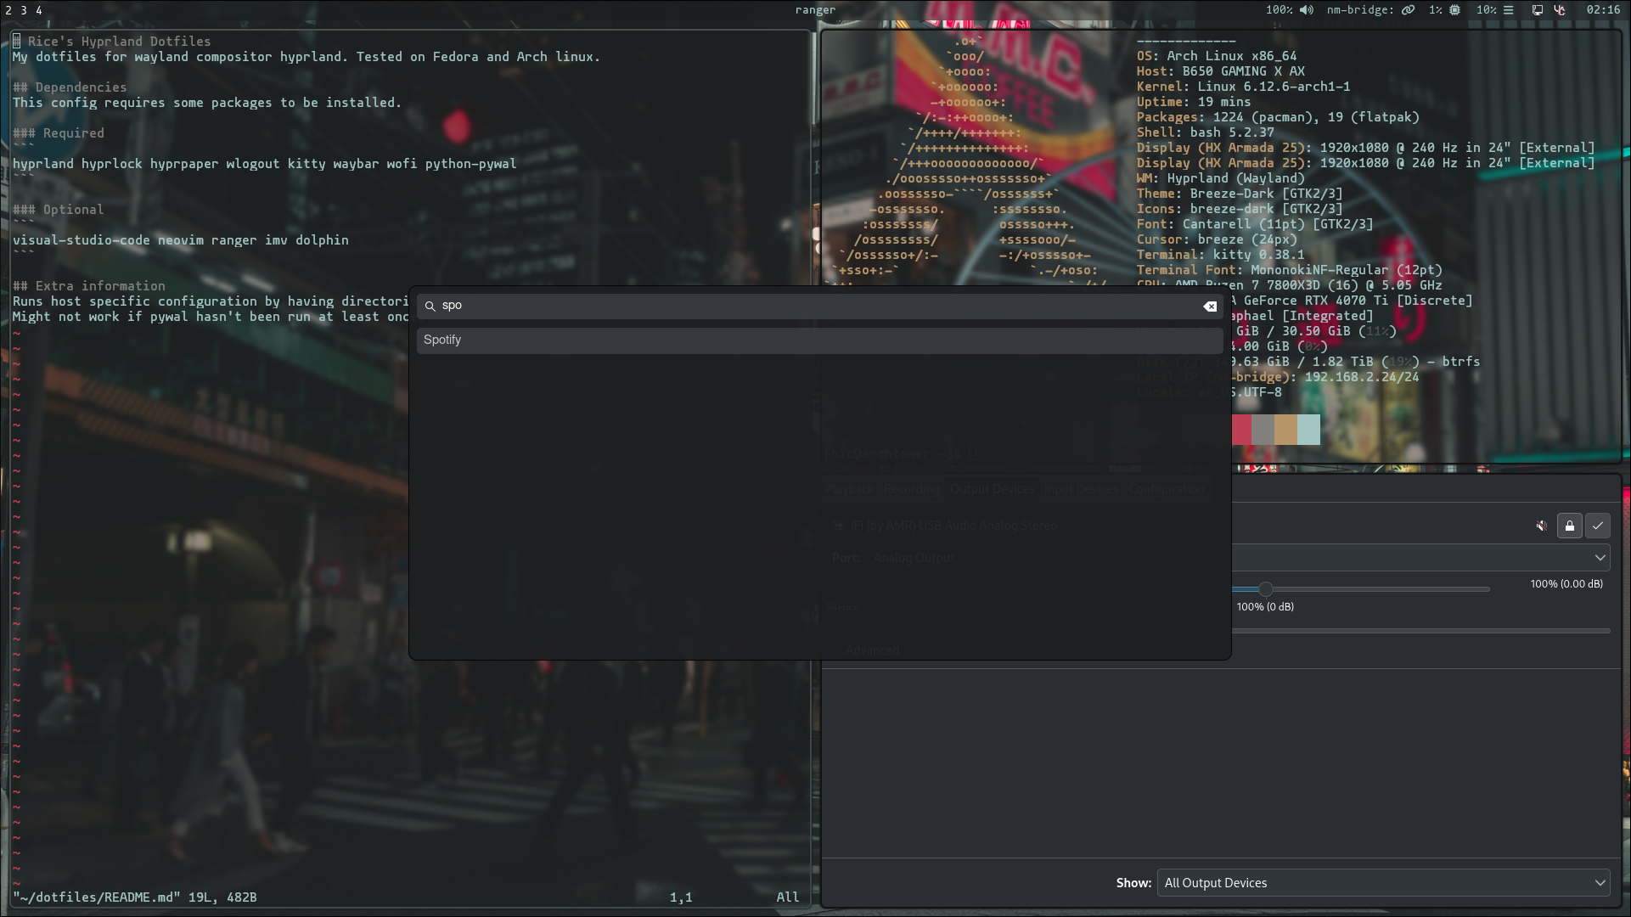
Task: Switch to workspace 4 in top bar
Action: click(x=39, y=10)
